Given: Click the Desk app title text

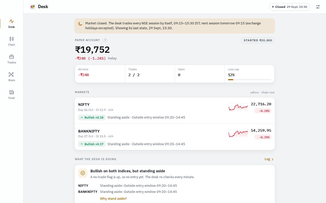Looking at the screenshot, I should coord(43,7).
